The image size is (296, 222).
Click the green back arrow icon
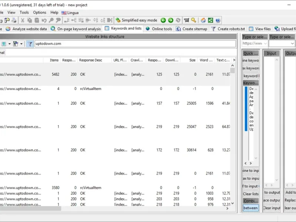pos(163,20)
